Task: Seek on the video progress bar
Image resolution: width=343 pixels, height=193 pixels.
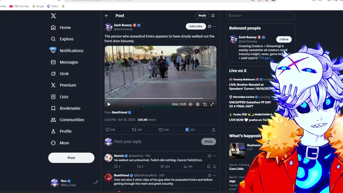Action: 160,98
